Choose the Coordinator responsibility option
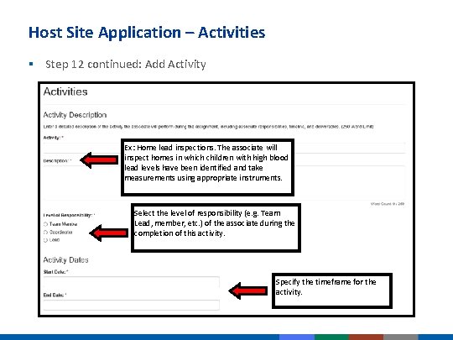The width and height of the screenshot is (453, 340). (45, 233)
